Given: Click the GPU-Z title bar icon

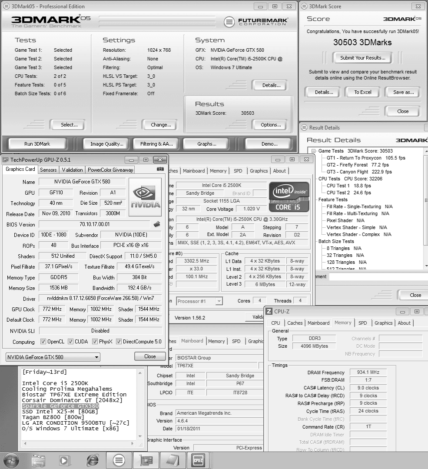Looking at the screenshot, I should 5,160.
